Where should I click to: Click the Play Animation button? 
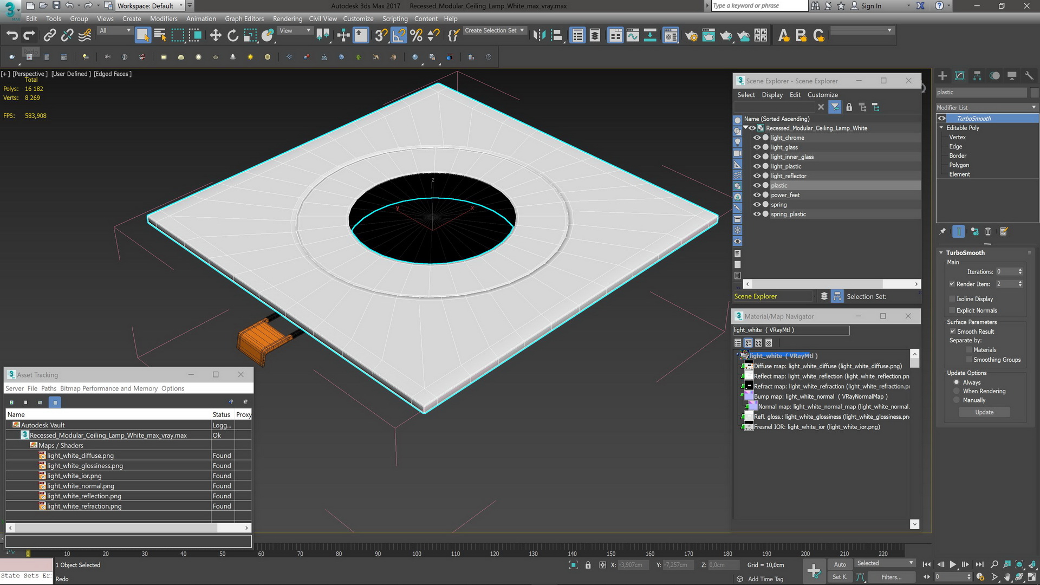953,564
